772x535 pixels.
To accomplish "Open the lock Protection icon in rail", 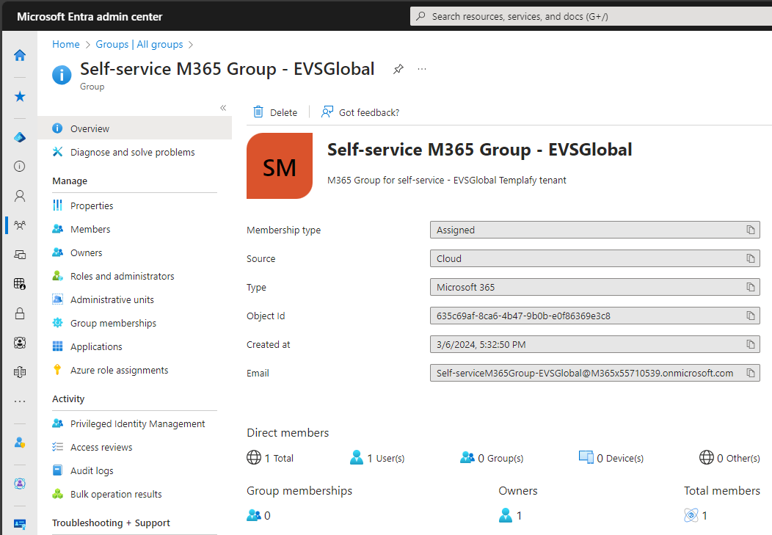I will [x=20, y=313].
